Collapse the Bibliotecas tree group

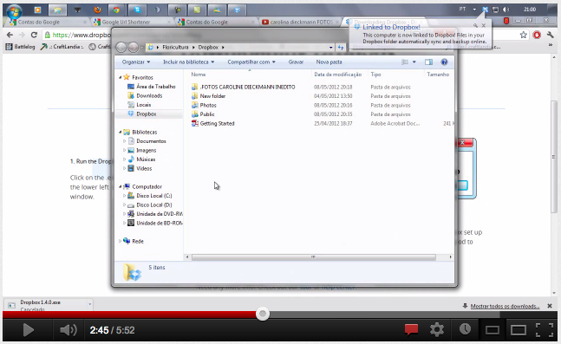(x=121, y=132)
